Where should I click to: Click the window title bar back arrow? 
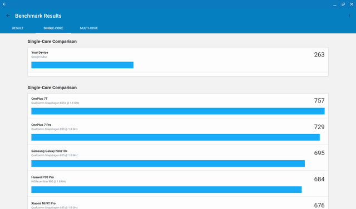(4, 4)
